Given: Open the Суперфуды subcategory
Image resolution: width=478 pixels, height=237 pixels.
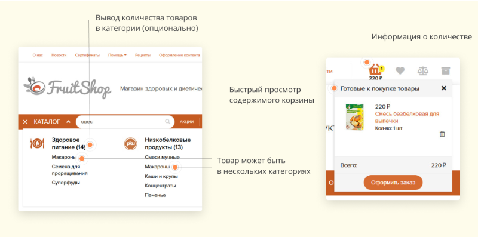Looking at the screenshot, I should pos(66,183).
